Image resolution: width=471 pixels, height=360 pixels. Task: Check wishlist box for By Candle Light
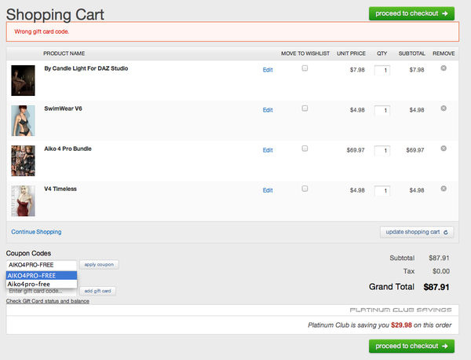(x=305, y=68)
